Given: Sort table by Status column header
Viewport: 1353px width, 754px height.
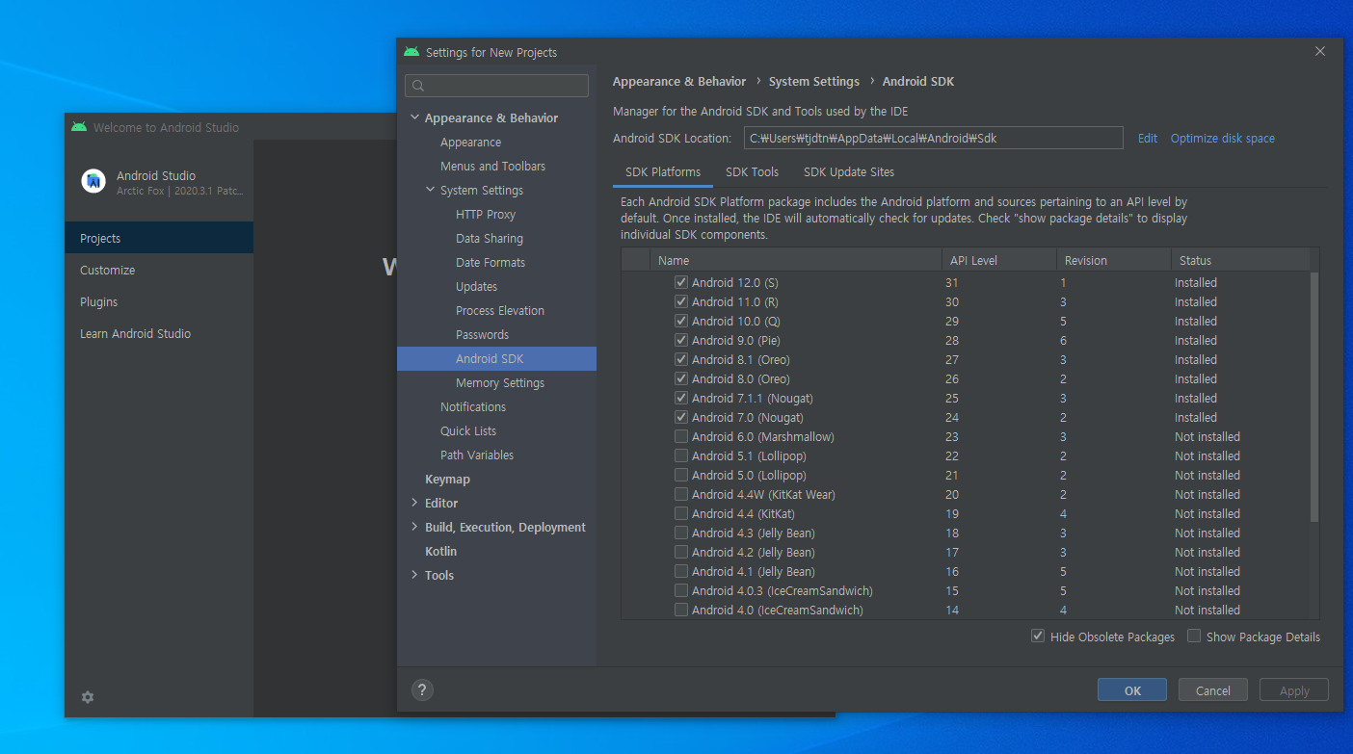Looking at the screenshot, I should pyautogui.click(x=1239, y=260).
